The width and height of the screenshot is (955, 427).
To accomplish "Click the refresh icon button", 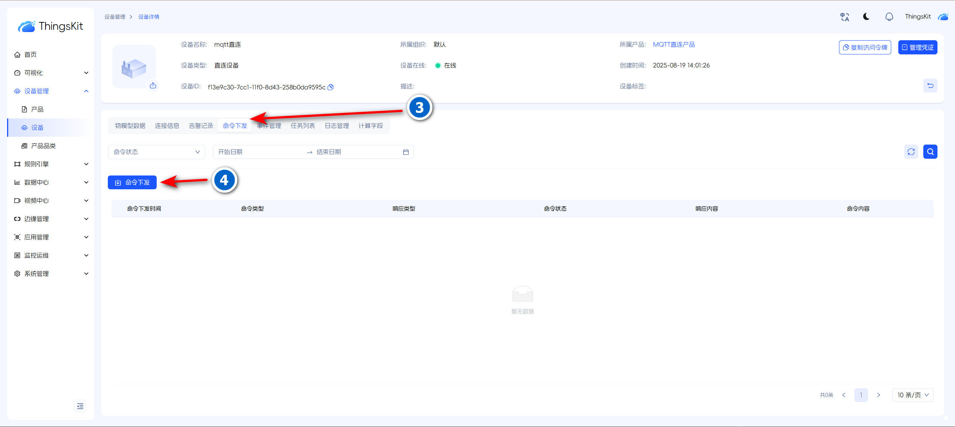I will pyautogui.click(x=911, y=152).
